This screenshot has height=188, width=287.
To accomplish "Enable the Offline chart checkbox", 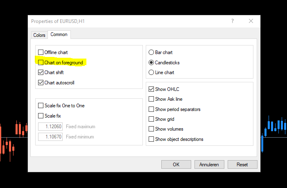I will pos(41,52).
